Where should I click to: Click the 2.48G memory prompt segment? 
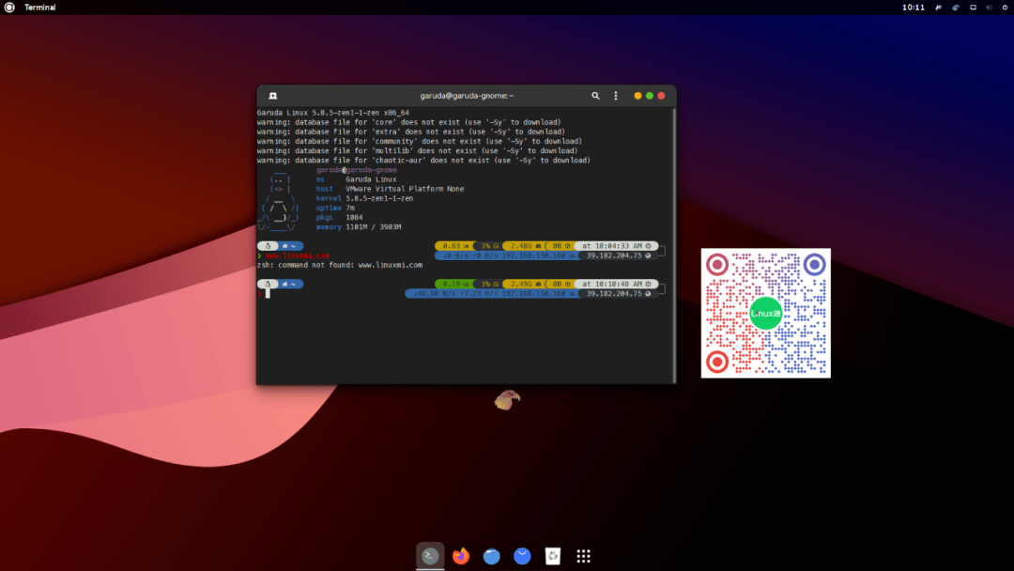(525, 246)
